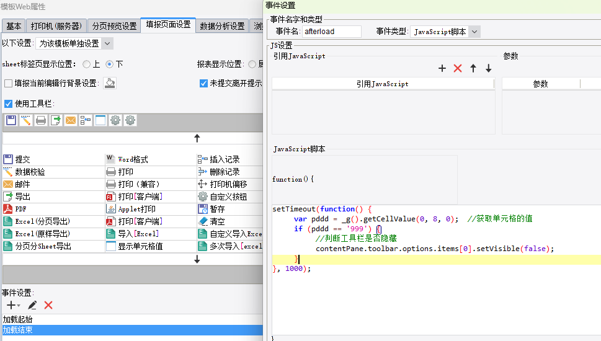This screenshot has height=341, width=601.
Task: Toggle 未提交离开提示 checkbox
Action: [204, 83]
